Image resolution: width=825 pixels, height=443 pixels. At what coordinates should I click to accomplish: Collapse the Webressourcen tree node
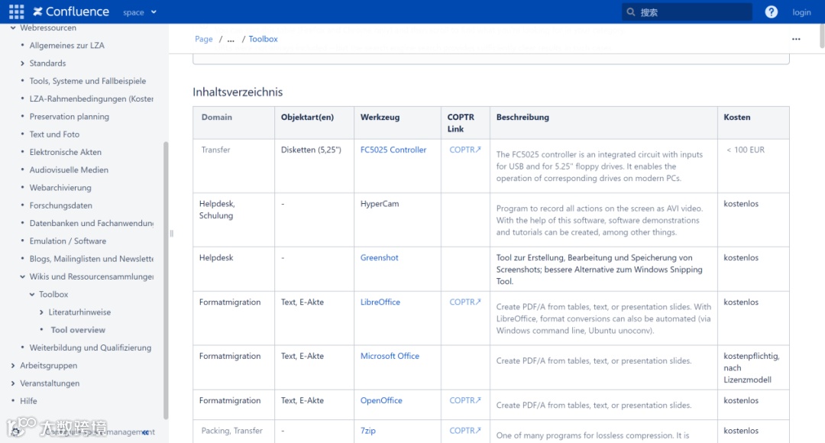pos(13,28)
